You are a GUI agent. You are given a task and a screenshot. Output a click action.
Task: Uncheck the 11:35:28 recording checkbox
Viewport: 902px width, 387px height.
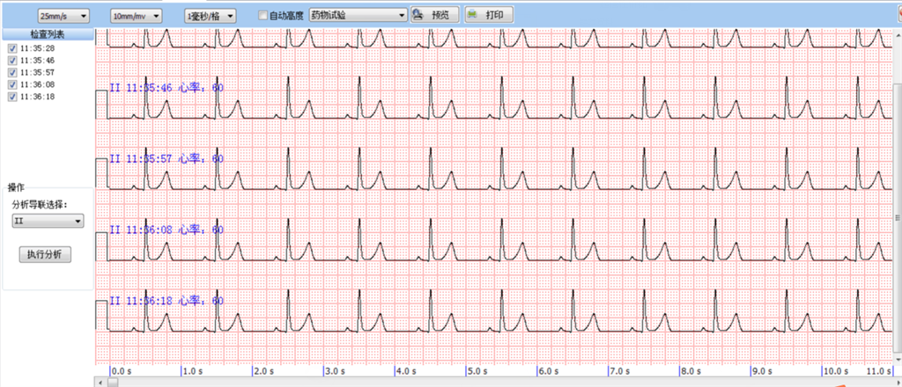click(12, 47)
